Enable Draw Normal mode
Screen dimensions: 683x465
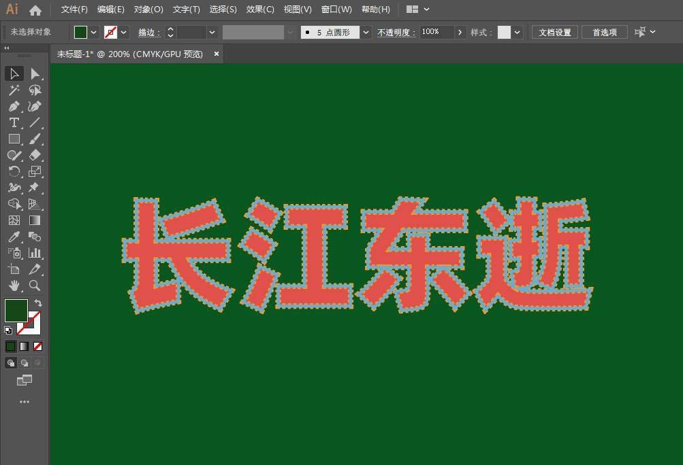click(11, 363)
